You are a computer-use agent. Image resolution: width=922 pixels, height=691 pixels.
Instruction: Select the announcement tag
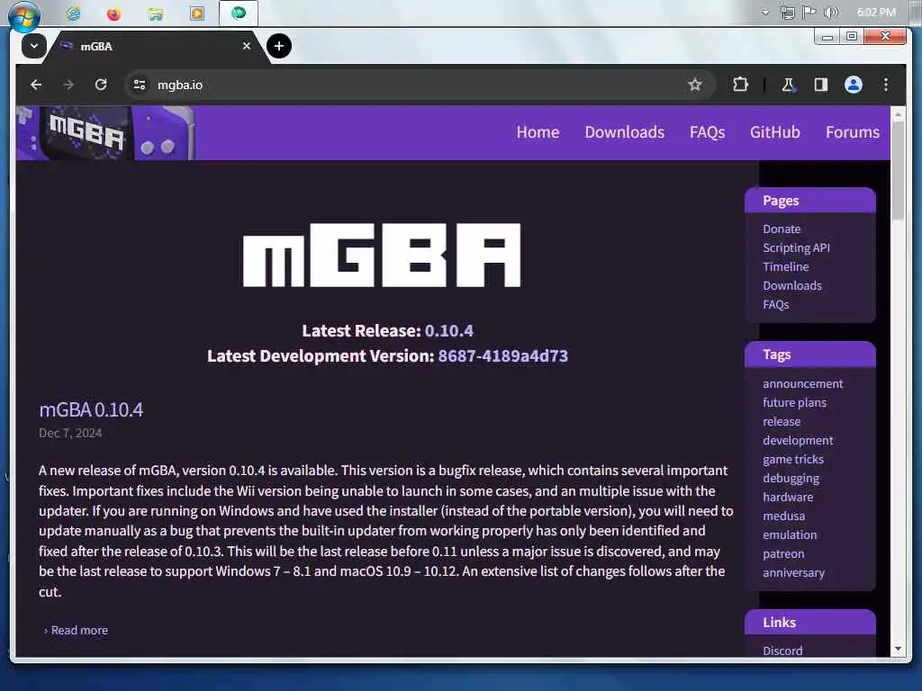[x=802, y=383]
